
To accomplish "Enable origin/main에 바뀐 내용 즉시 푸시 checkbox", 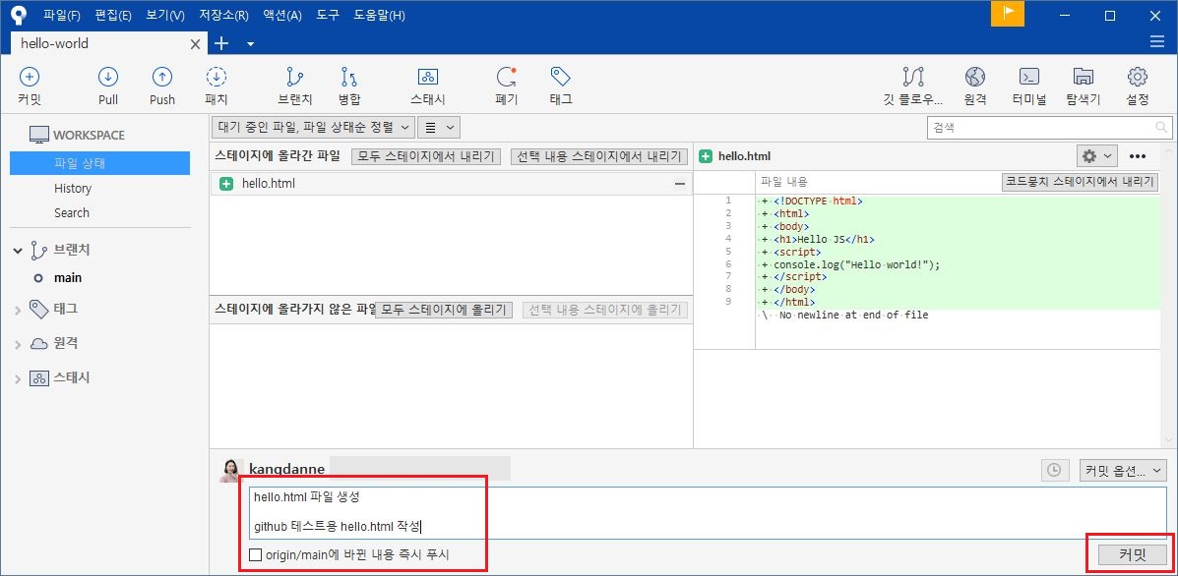I will coord(256,555).
